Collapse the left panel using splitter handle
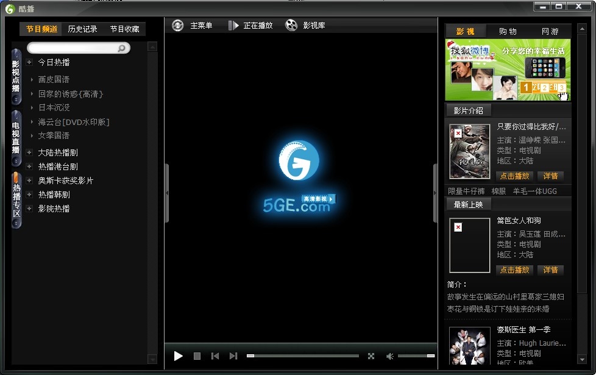Screen dimensions: 596x375 pos(167,193)
